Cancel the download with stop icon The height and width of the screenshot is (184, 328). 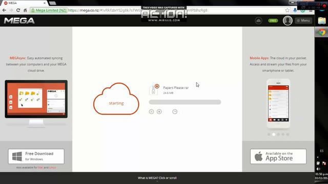pyautogui.click(x=159, y=111)
